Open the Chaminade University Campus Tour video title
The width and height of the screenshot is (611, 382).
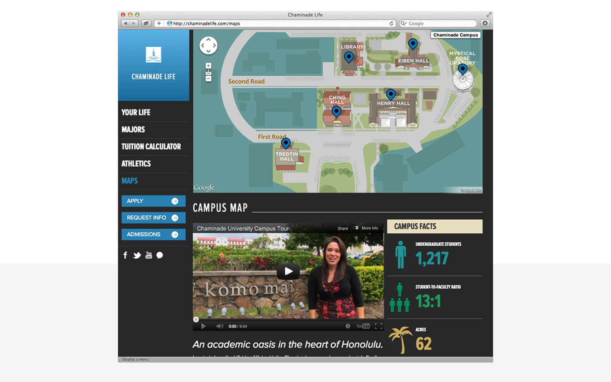click(x=243, y=228)
